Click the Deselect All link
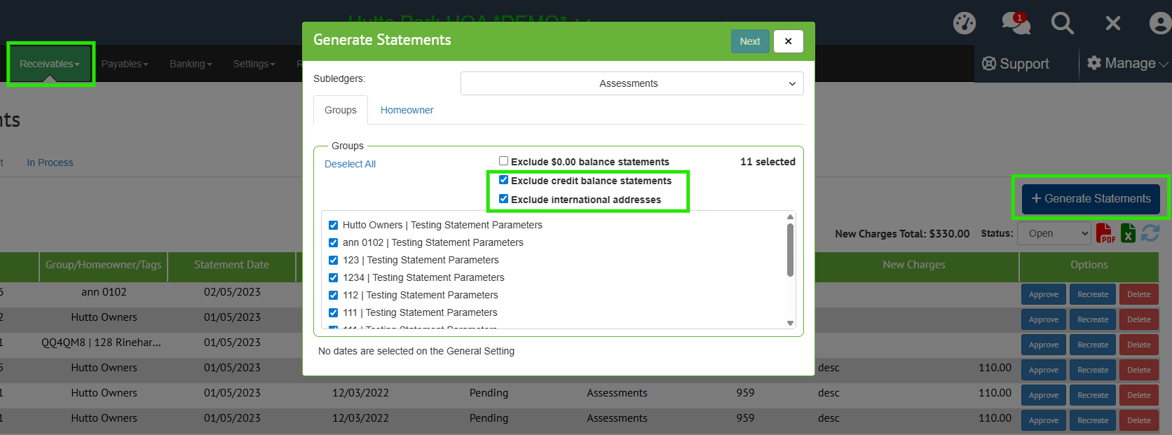 (350, 164)
